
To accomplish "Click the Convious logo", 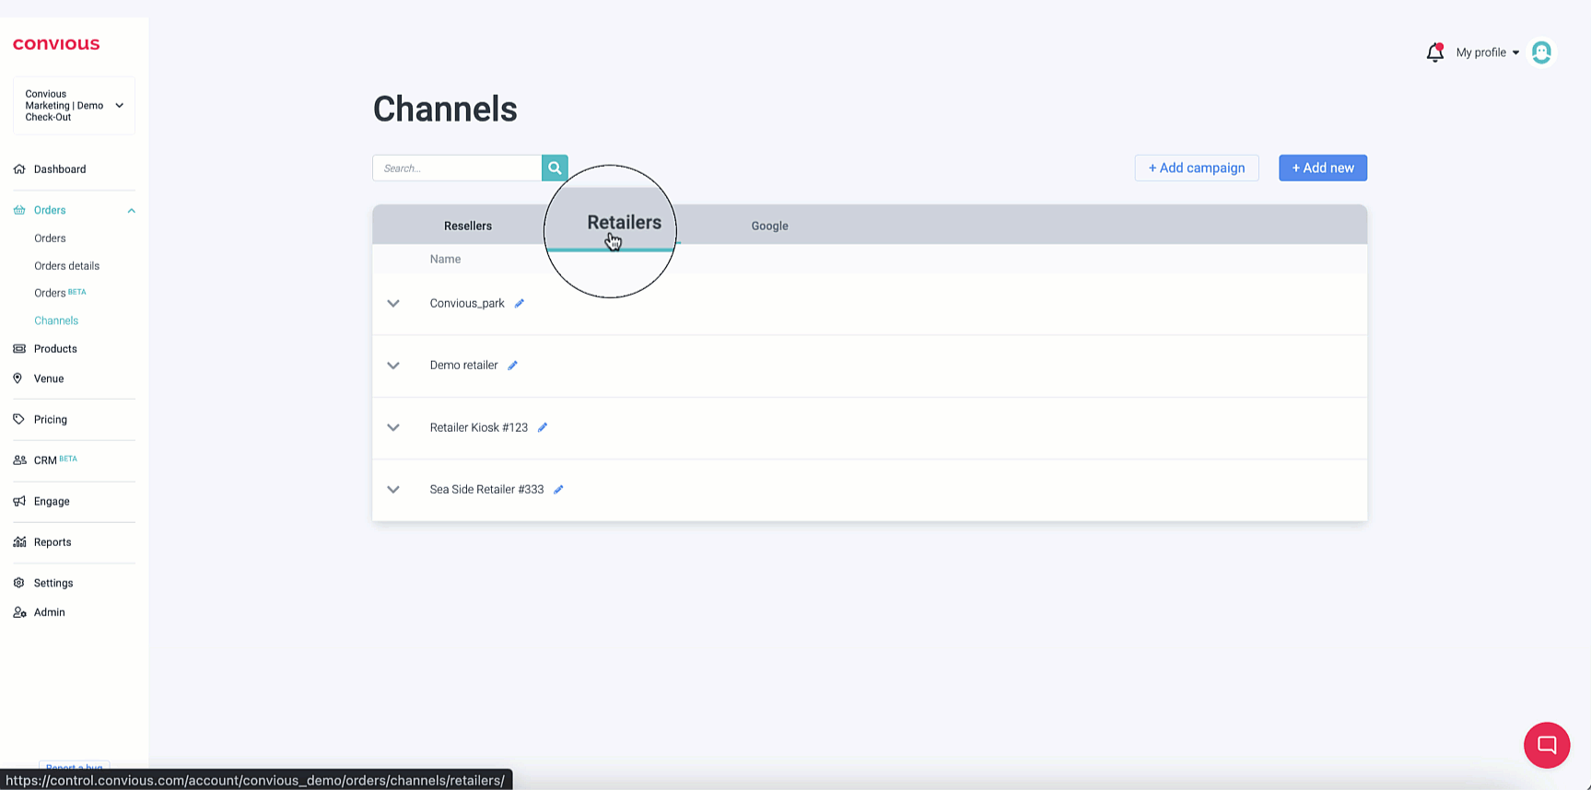I will [56, 44].
